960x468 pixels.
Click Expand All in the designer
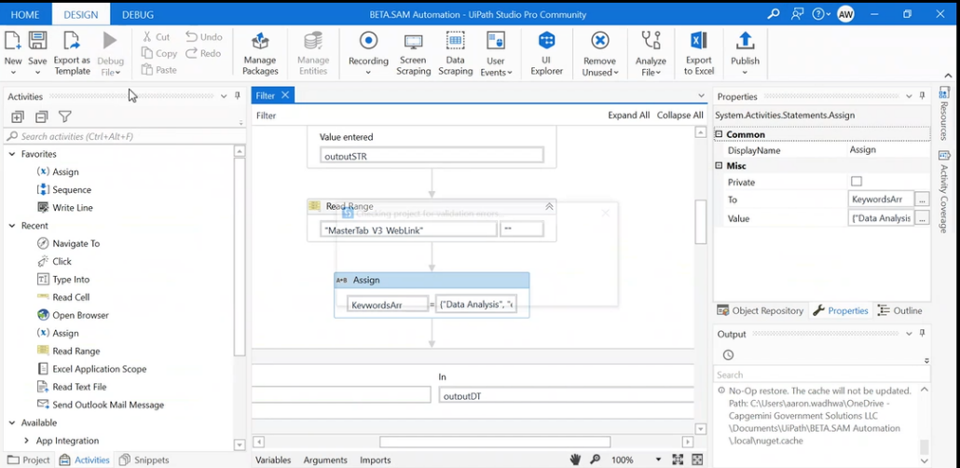628,116
